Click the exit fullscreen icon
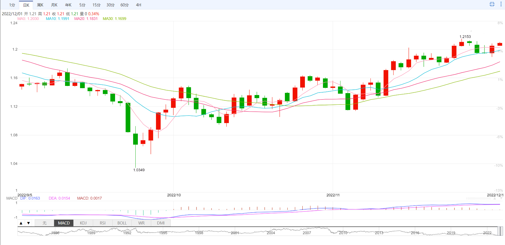 [x=492, y=4]
